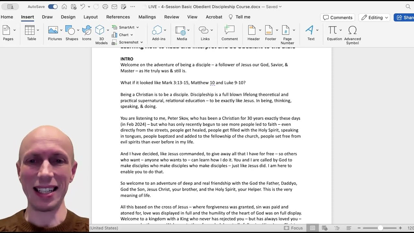
Task: Open the Editing mode dropdown
Action: [x=374, y=17]
